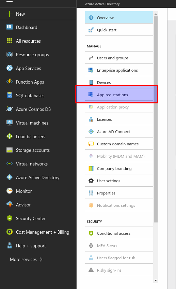Open Security Center label in sidebar
The height and width of the screenshot is (289, 176).
click(x=31, y=218)
